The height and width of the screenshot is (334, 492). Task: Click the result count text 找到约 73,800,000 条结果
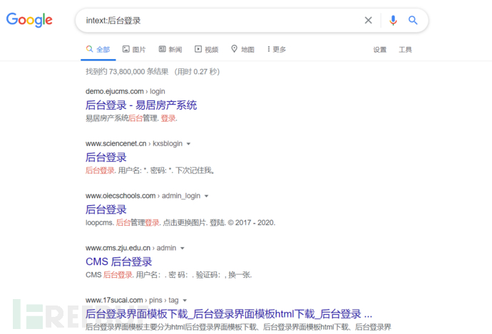coord(127,72)
